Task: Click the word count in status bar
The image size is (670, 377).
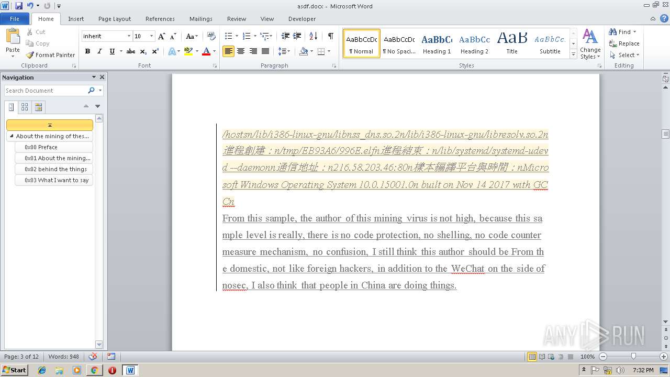Action: [x=63, y=357]
